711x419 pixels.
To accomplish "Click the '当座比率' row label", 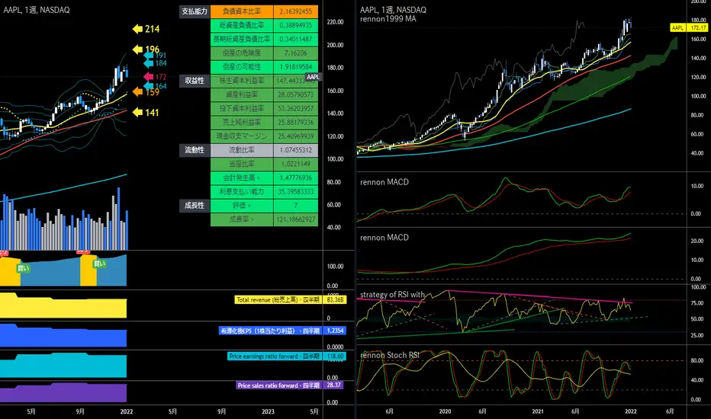I will [x=242, y=164].
